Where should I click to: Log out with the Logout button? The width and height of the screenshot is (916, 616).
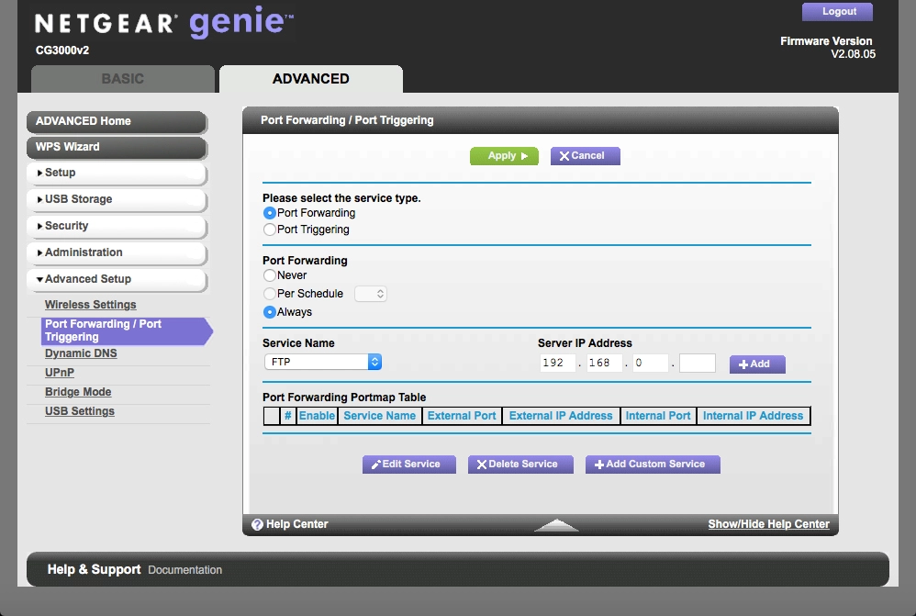837,12
